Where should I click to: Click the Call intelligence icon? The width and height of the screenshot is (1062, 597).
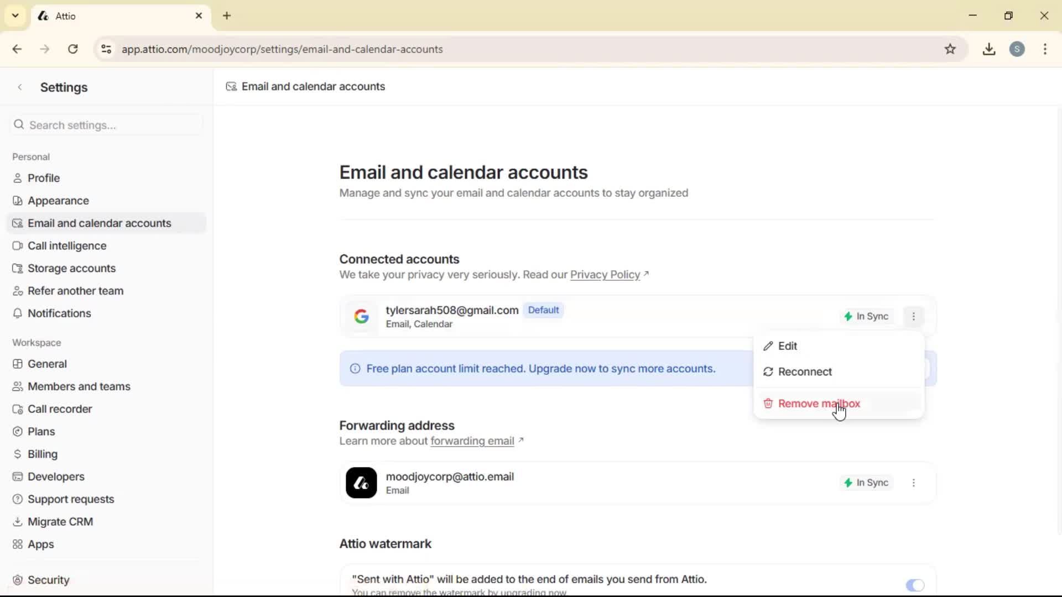[18, 245]
